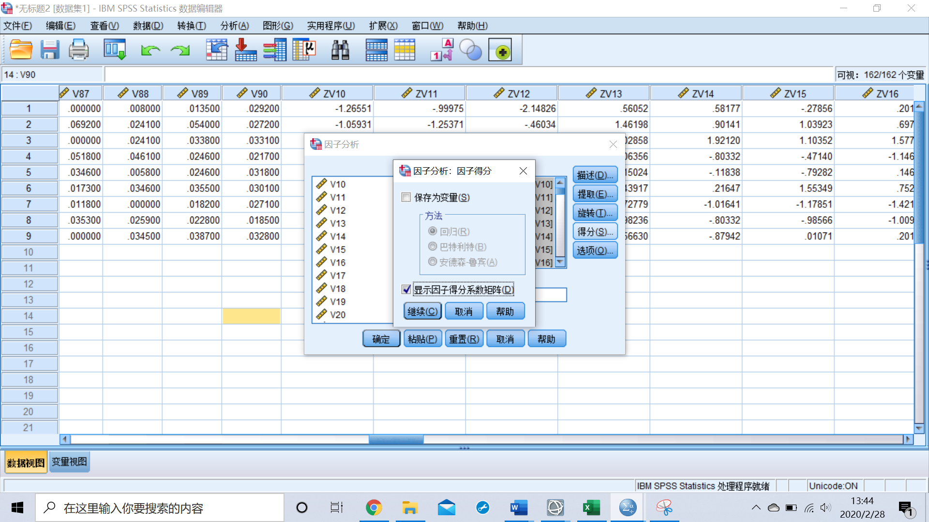Click the Recall recent dialogs icon
Screen dimensions: 929x522
[115, 50]
